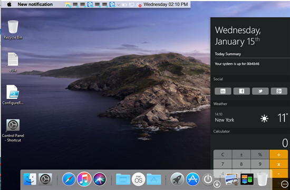
Task: Open the macOS round dock icon
Action: 138,179
